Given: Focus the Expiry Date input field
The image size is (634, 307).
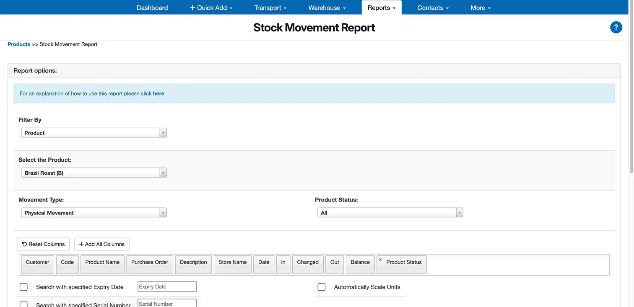Looking at the screenshot, I should [167, 286].
